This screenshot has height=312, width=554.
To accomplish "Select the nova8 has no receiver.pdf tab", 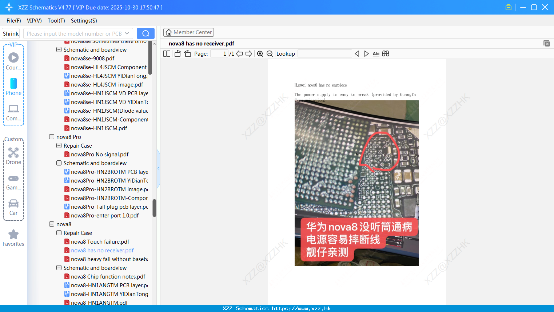I will click(202, 44).
